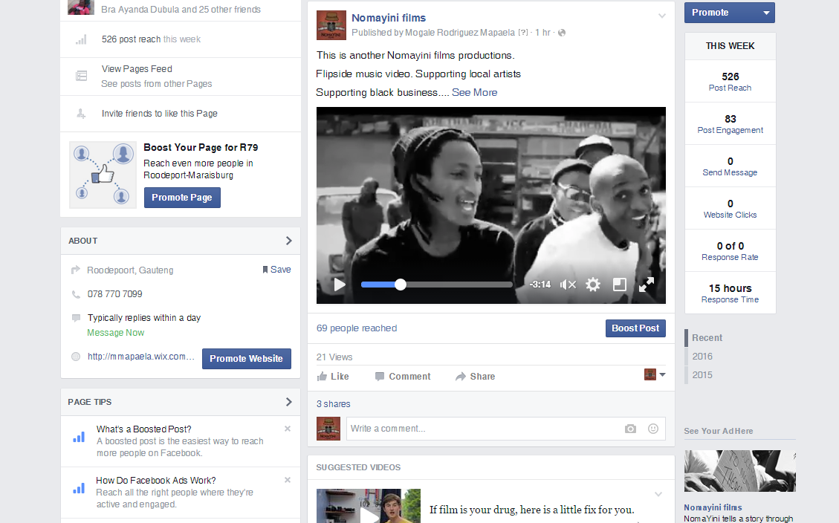This screenshot has width=839, height=523.
Task: Open post options chevron at top right
Action: 662,16
